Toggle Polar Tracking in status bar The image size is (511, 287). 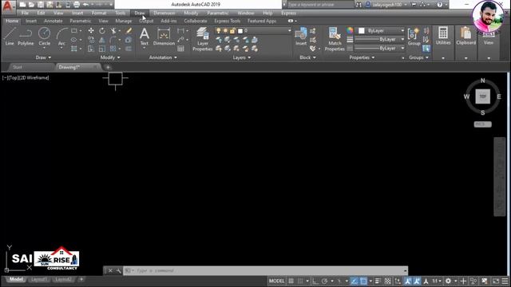coord(325,281)
